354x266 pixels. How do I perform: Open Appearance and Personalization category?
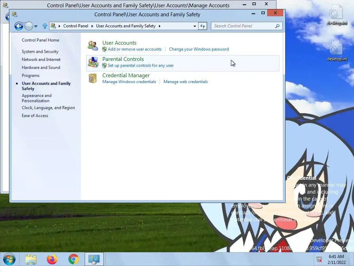[x=37, y=98]
